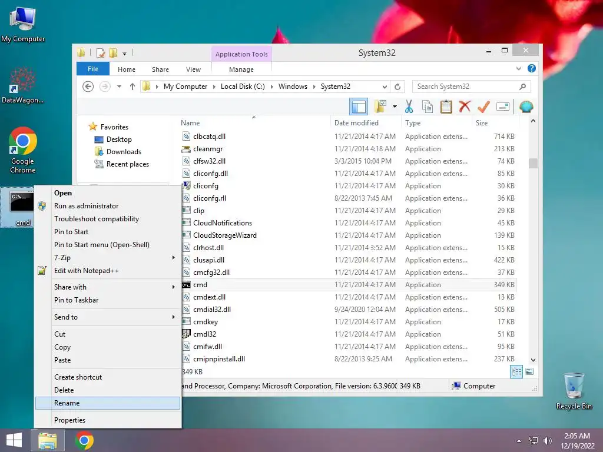The image size is (603, 452).
Task: Select the cleanmgr application file
Action: [208, 149]
